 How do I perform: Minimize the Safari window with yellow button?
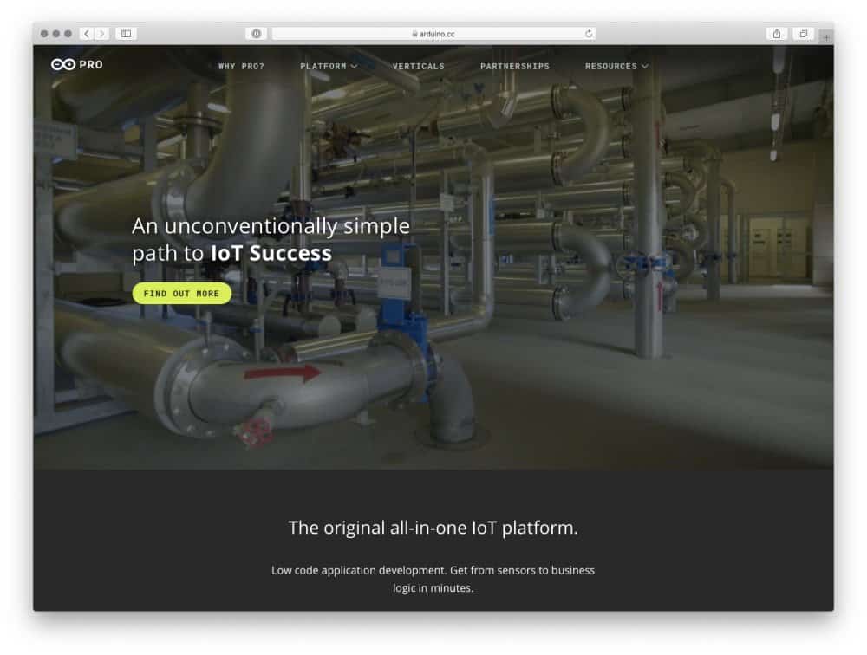(56, 34)
